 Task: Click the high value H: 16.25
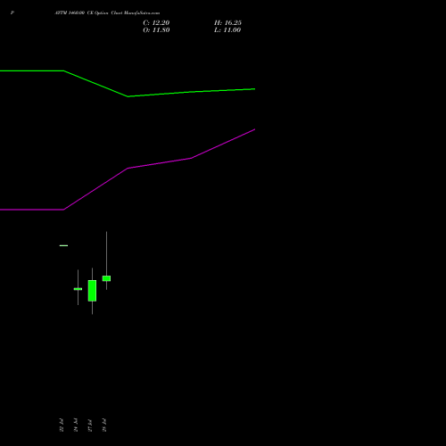click(x=227, y=23)
